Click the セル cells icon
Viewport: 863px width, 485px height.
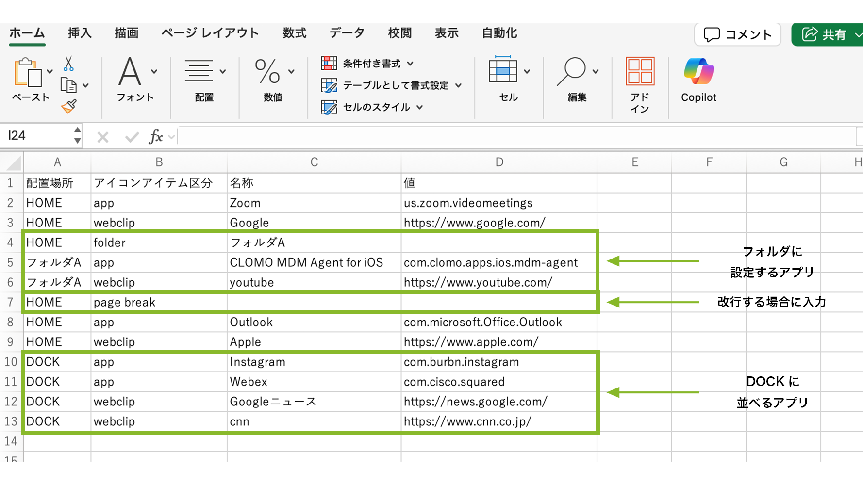click(x=503, y=72)
